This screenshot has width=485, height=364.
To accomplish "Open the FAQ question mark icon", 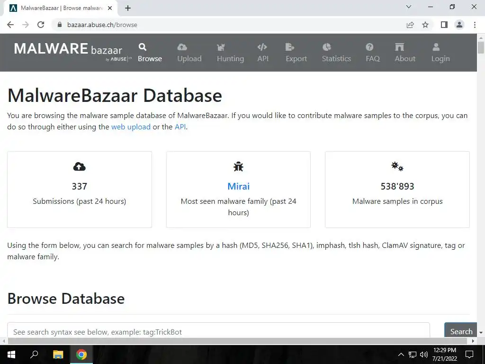I will [369, 47].
